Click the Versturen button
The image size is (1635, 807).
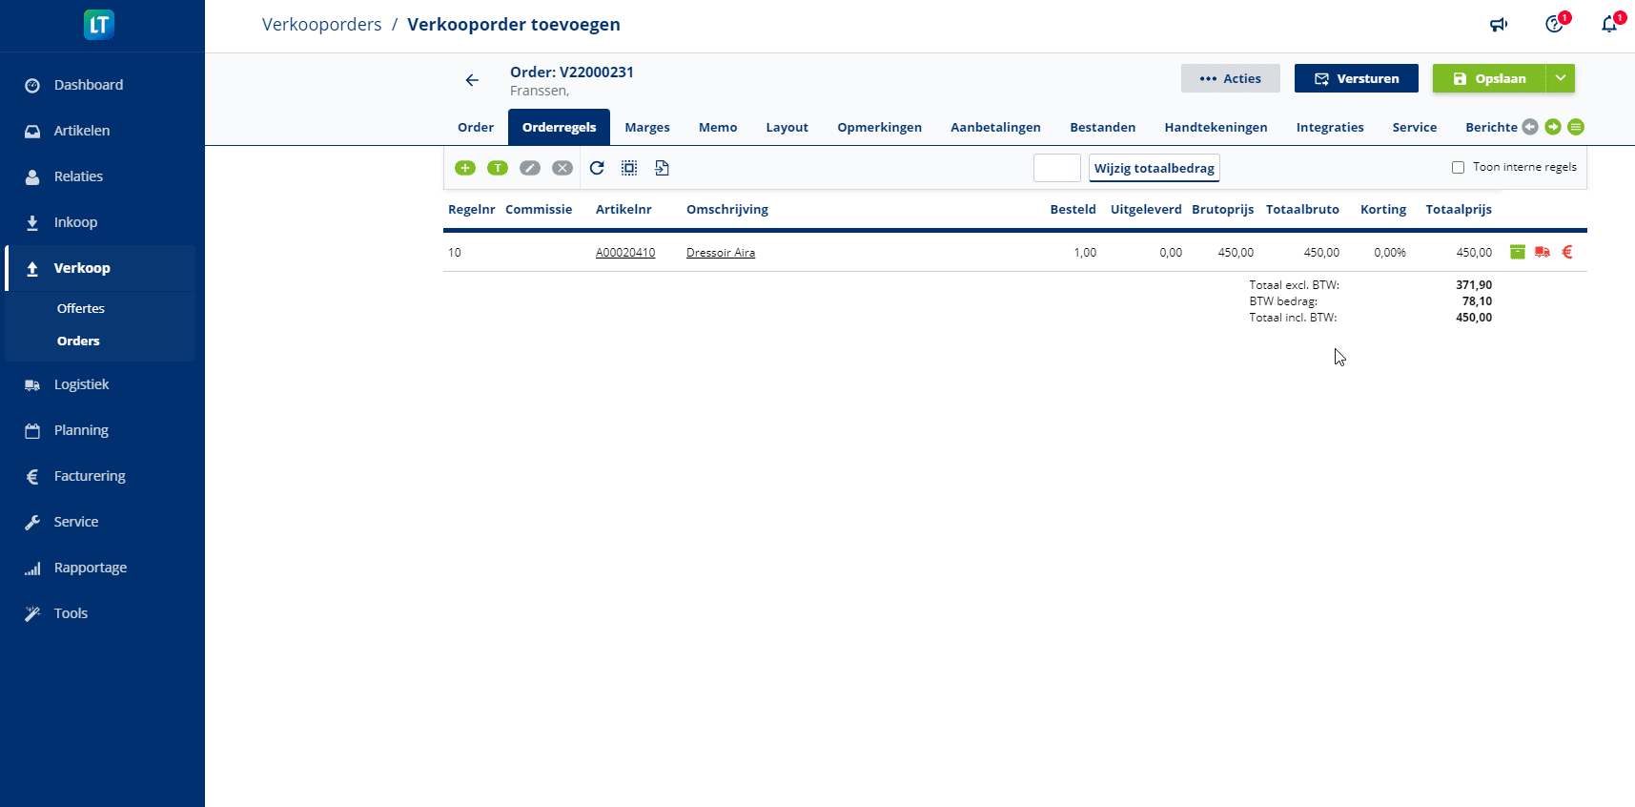tap(1356, 78)
